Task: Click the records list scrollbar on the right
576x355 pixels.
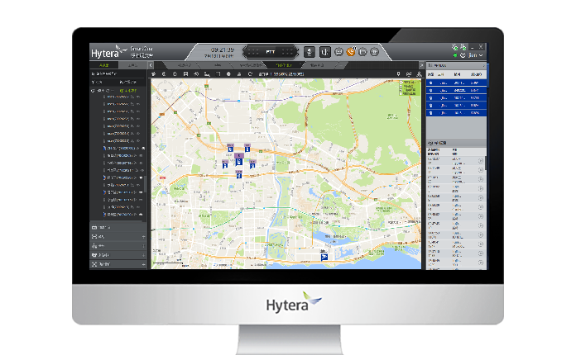Action: pos(486,163)
